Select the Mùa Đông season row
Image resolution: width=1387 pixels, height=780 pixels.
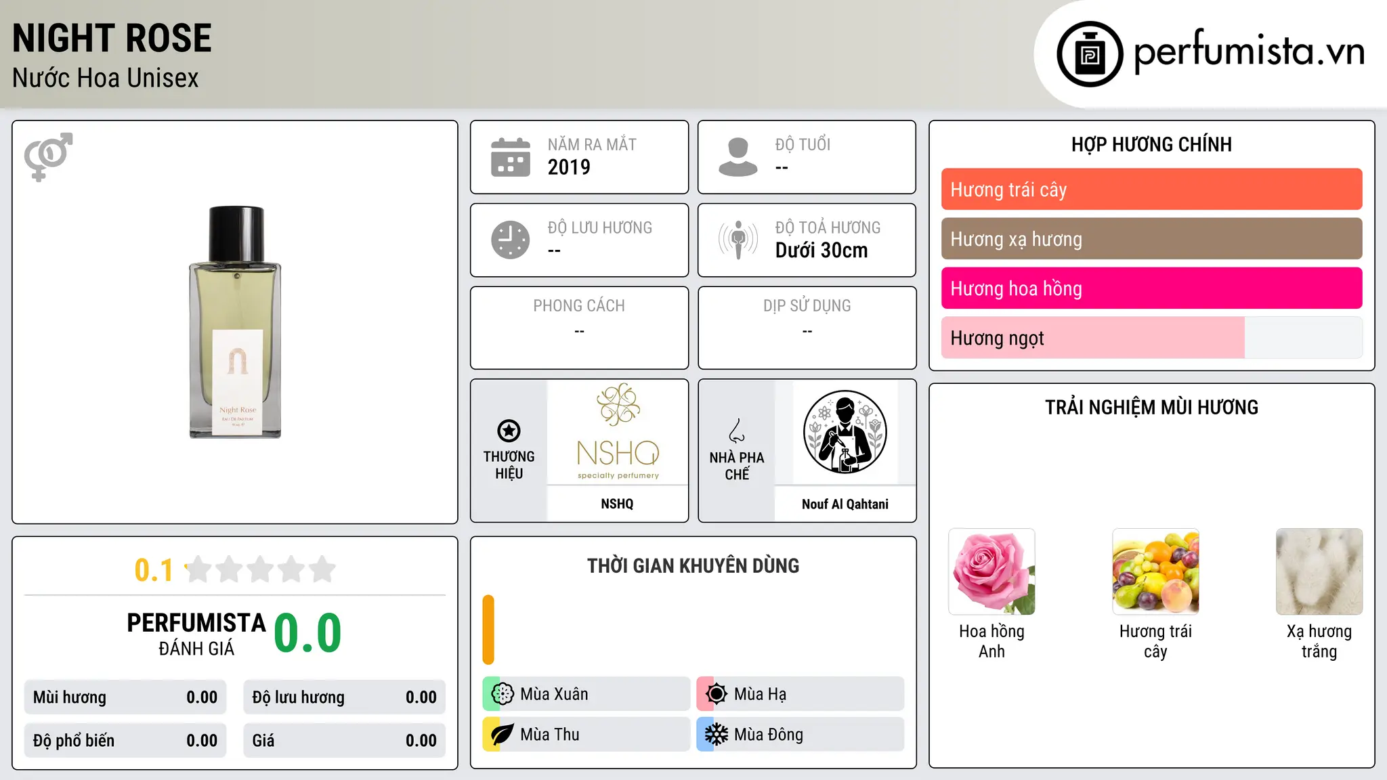[x=801, y=735]
